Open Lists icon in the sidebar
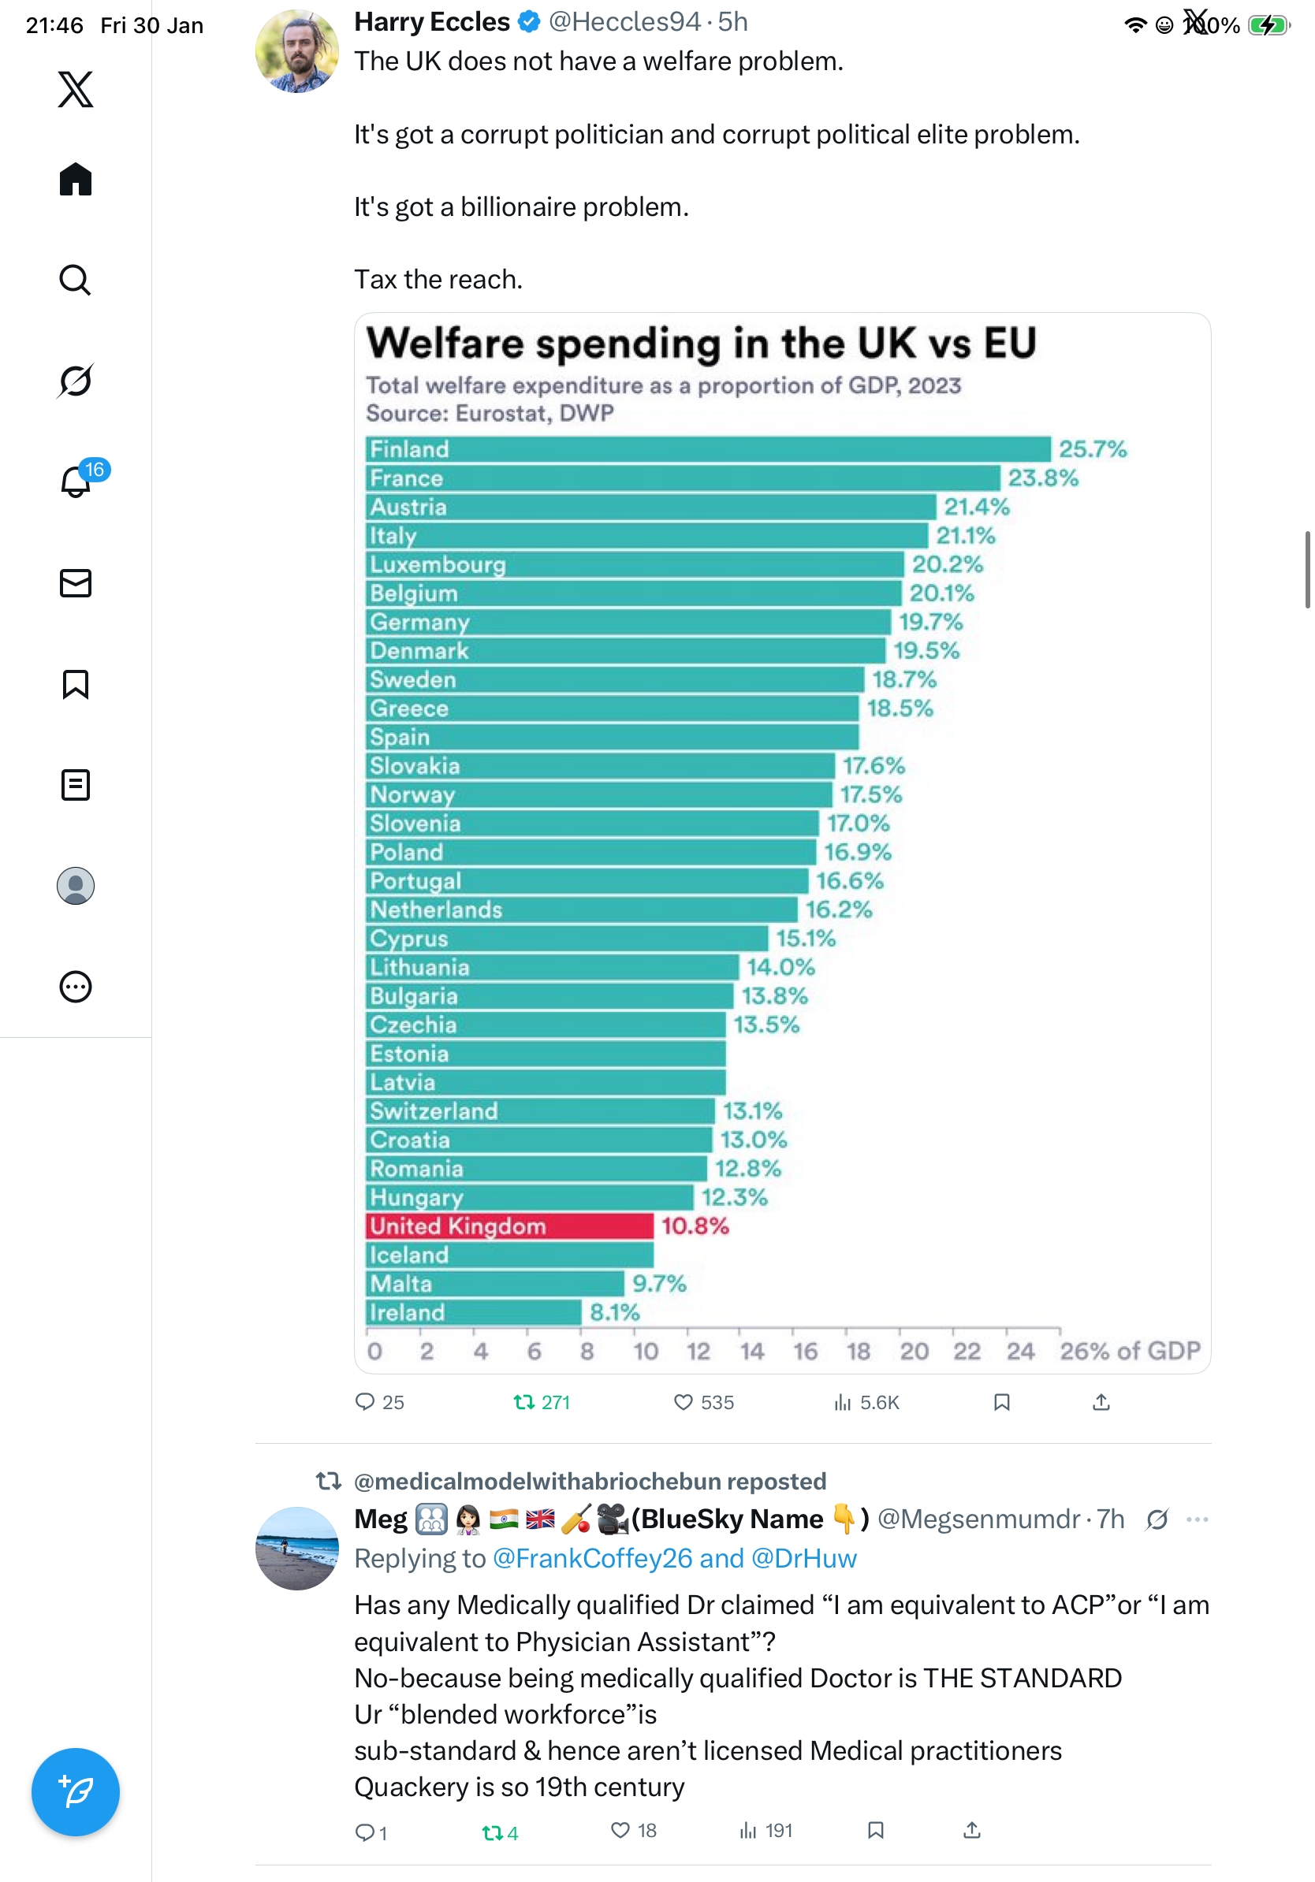Screen dimensions: 1315x1882 click(x=76, y=784)
